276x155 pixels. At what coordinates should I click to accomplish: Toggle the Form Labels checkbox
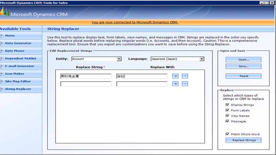(x=227, y=110)
